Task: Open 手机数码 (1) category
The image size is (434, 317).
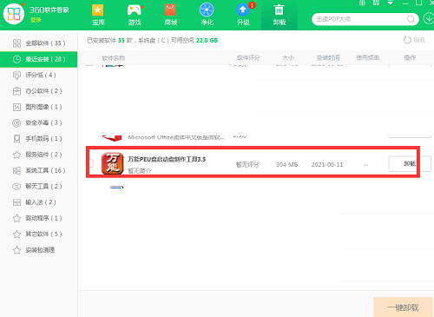Action: 39,139
